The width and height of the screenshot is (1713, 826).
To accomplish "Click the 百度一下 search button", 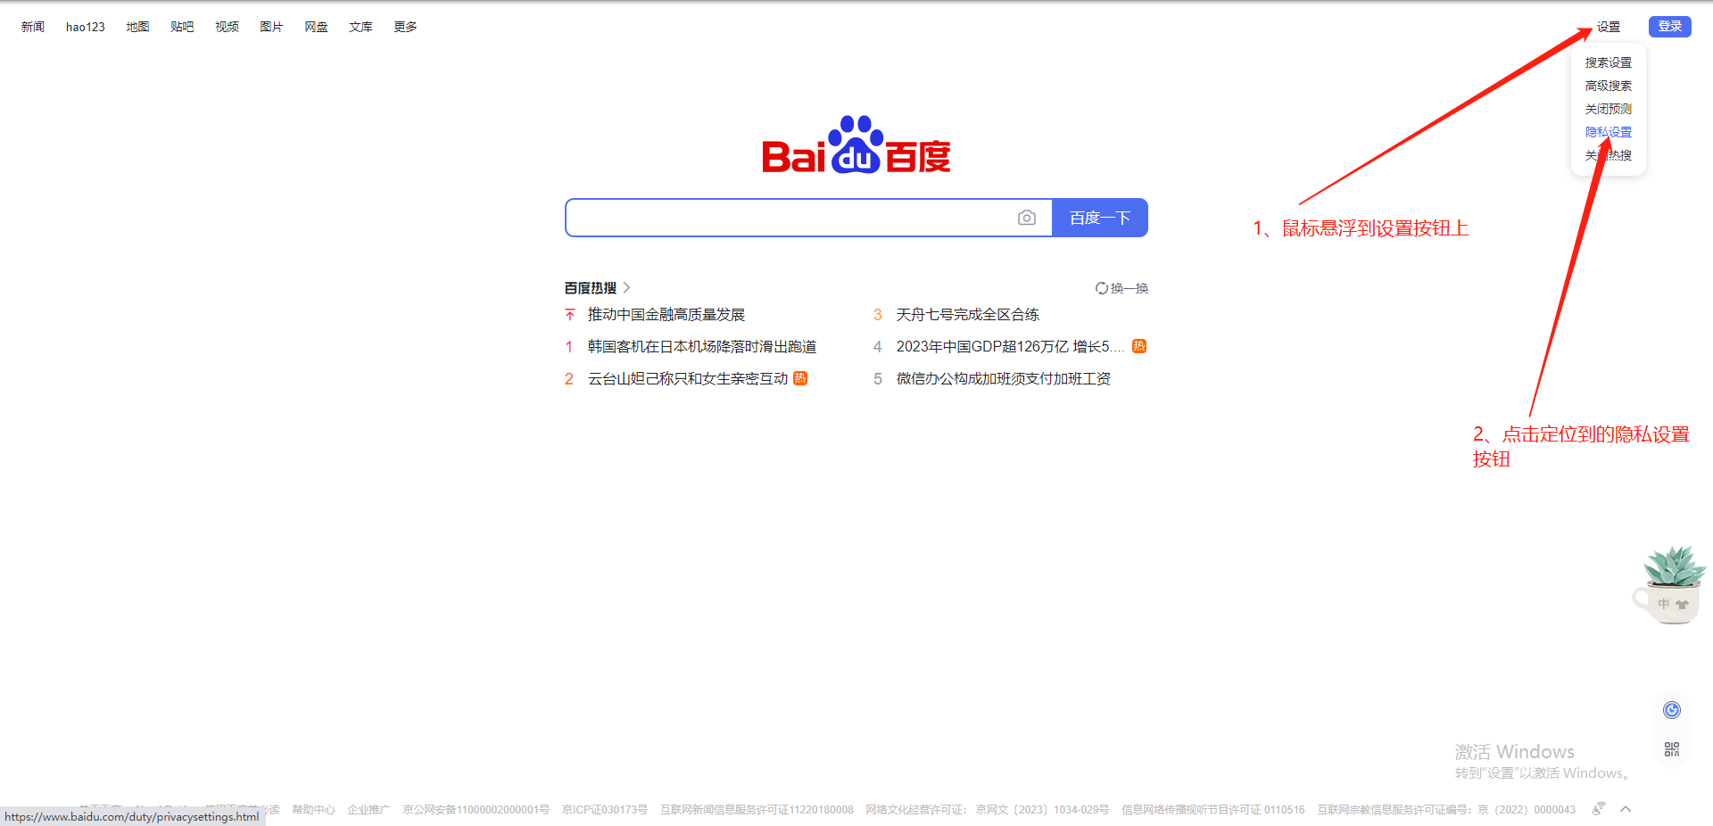I will pos(1099,217).
